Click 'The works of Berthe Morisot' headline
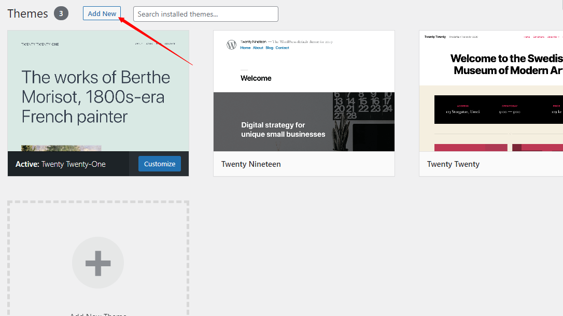Image resolution: width=563 pixels, height=316 pixels. click(96, 97)
